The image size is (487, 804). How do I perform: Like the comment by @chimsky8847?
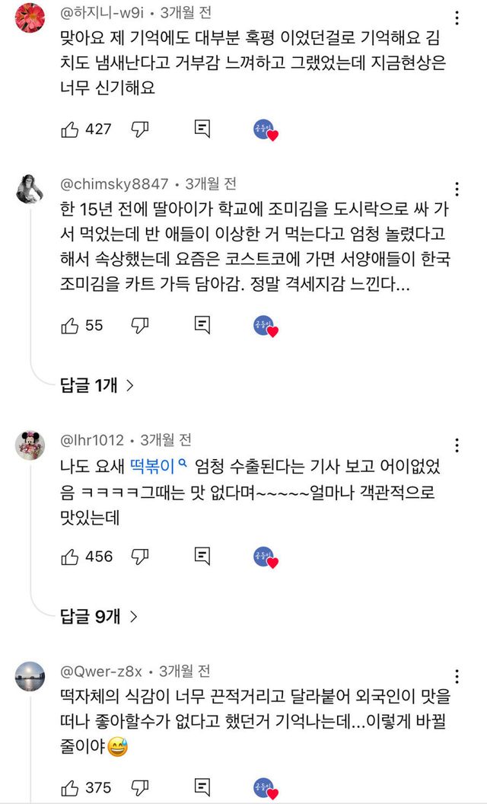(x=69, y=325)
